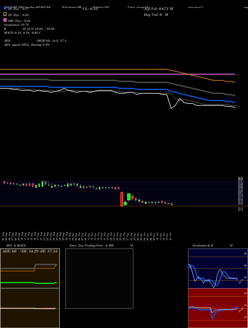Click the blue 20 Day EMA legend swatch
Image resolution: width=248 pixels, height=328 pixels.
click(5, 8)
